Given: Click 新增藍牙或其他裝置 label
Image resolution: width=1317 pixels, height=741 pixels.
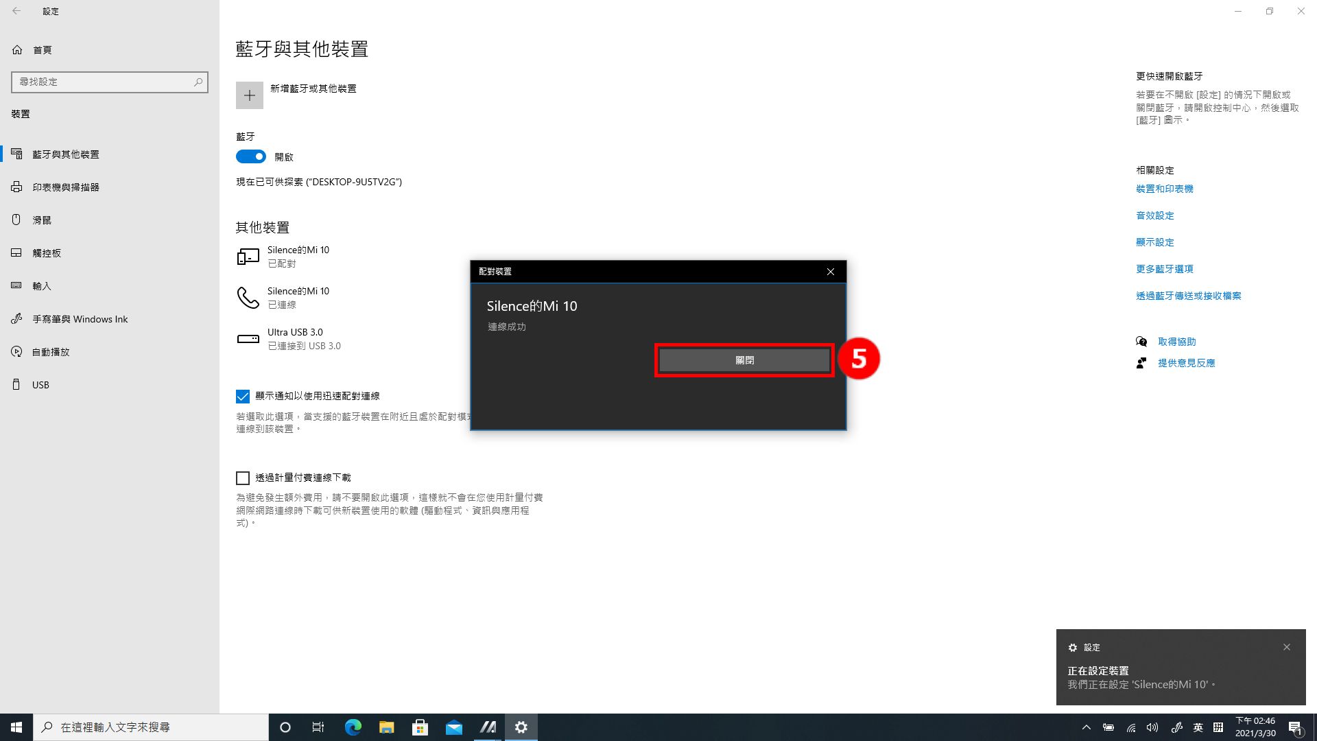Looking at the screenshot, I should click(313, 89).
